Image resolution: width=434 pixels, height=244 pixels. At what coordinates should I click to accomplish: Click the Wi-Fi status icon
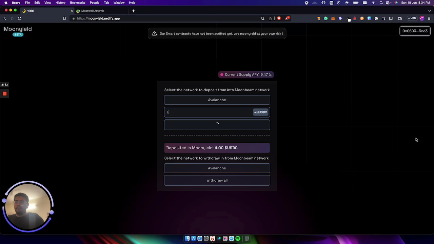click(x=373, y=3)
